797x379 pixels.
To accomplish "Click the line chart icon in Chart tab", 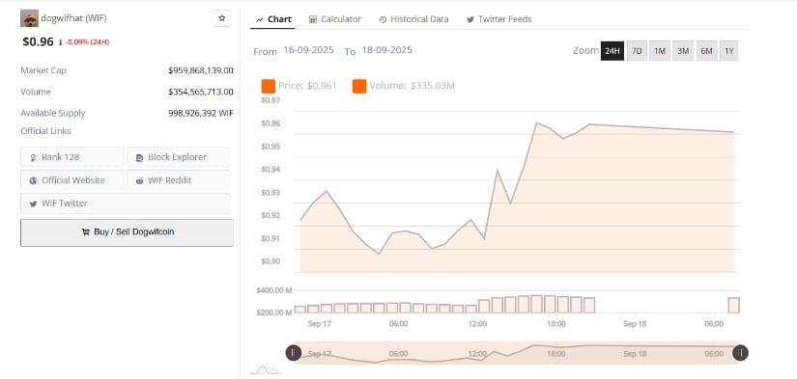I will (260, 20).
